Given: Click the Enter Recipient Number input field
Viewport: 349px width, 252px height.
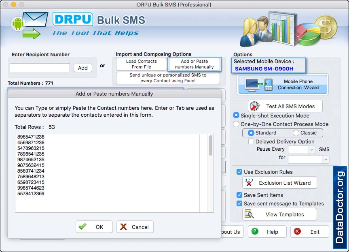Looking at the screenshot, I should point(40,68).
